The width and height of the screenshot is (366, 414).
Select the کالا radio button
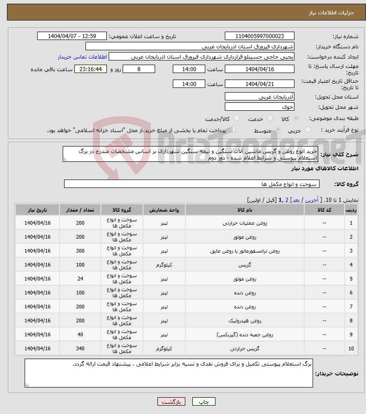(296, 118)
